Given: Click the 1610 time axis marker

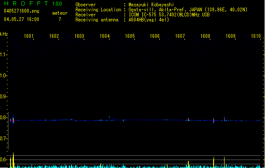Looking at the screenshot, I should pos(256,36).
